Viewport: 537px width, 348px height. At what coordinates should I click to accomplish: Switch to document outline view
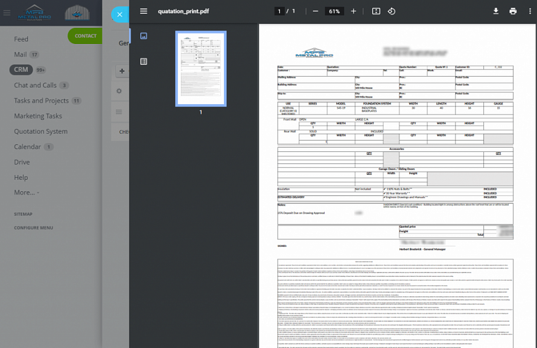click(144, 62)
